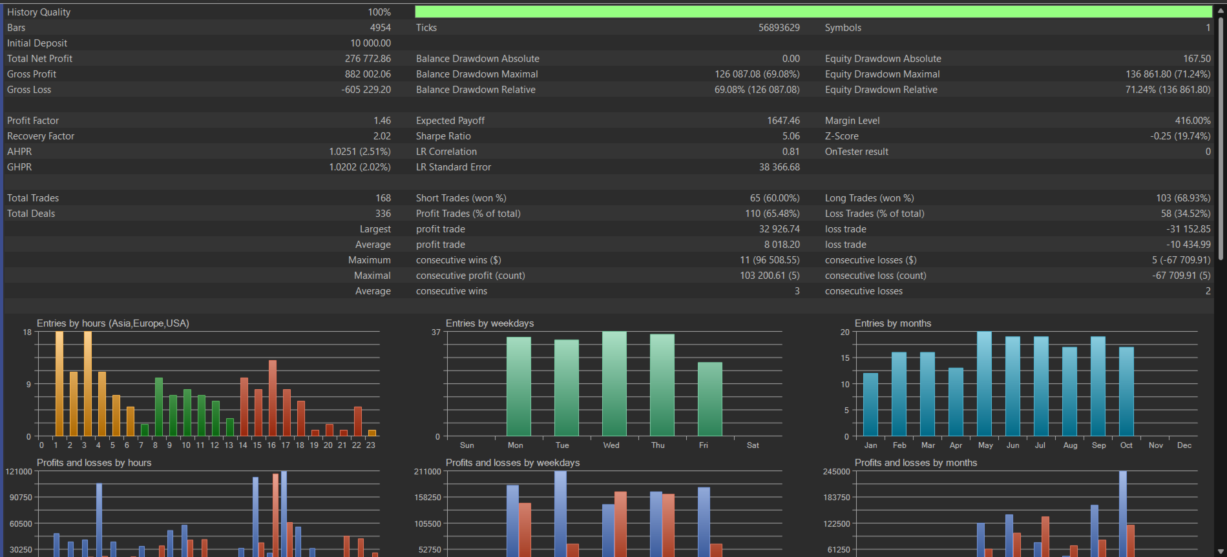The height and width of the screenshot is (557, 1227).
Task: Click the Profits and losses by hours title
Action: click(94, 463)
